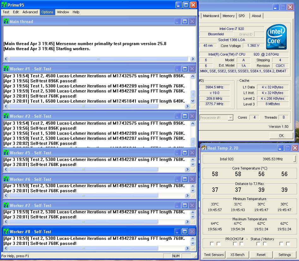The height and width of the screenshot is (261, 299).
Task: Click Worker #6 vertical scrollbar down arrow
Action: [193, 190]
